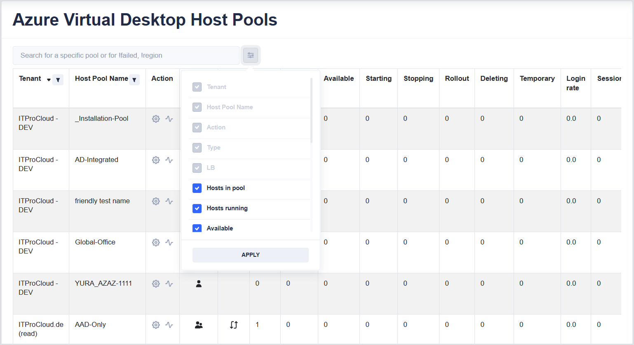View activity pulse for AAD-Only pool

point(169,325)
